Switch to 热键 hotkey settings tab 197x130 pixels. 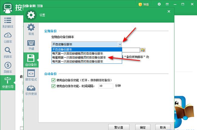(x=31, y=45)
